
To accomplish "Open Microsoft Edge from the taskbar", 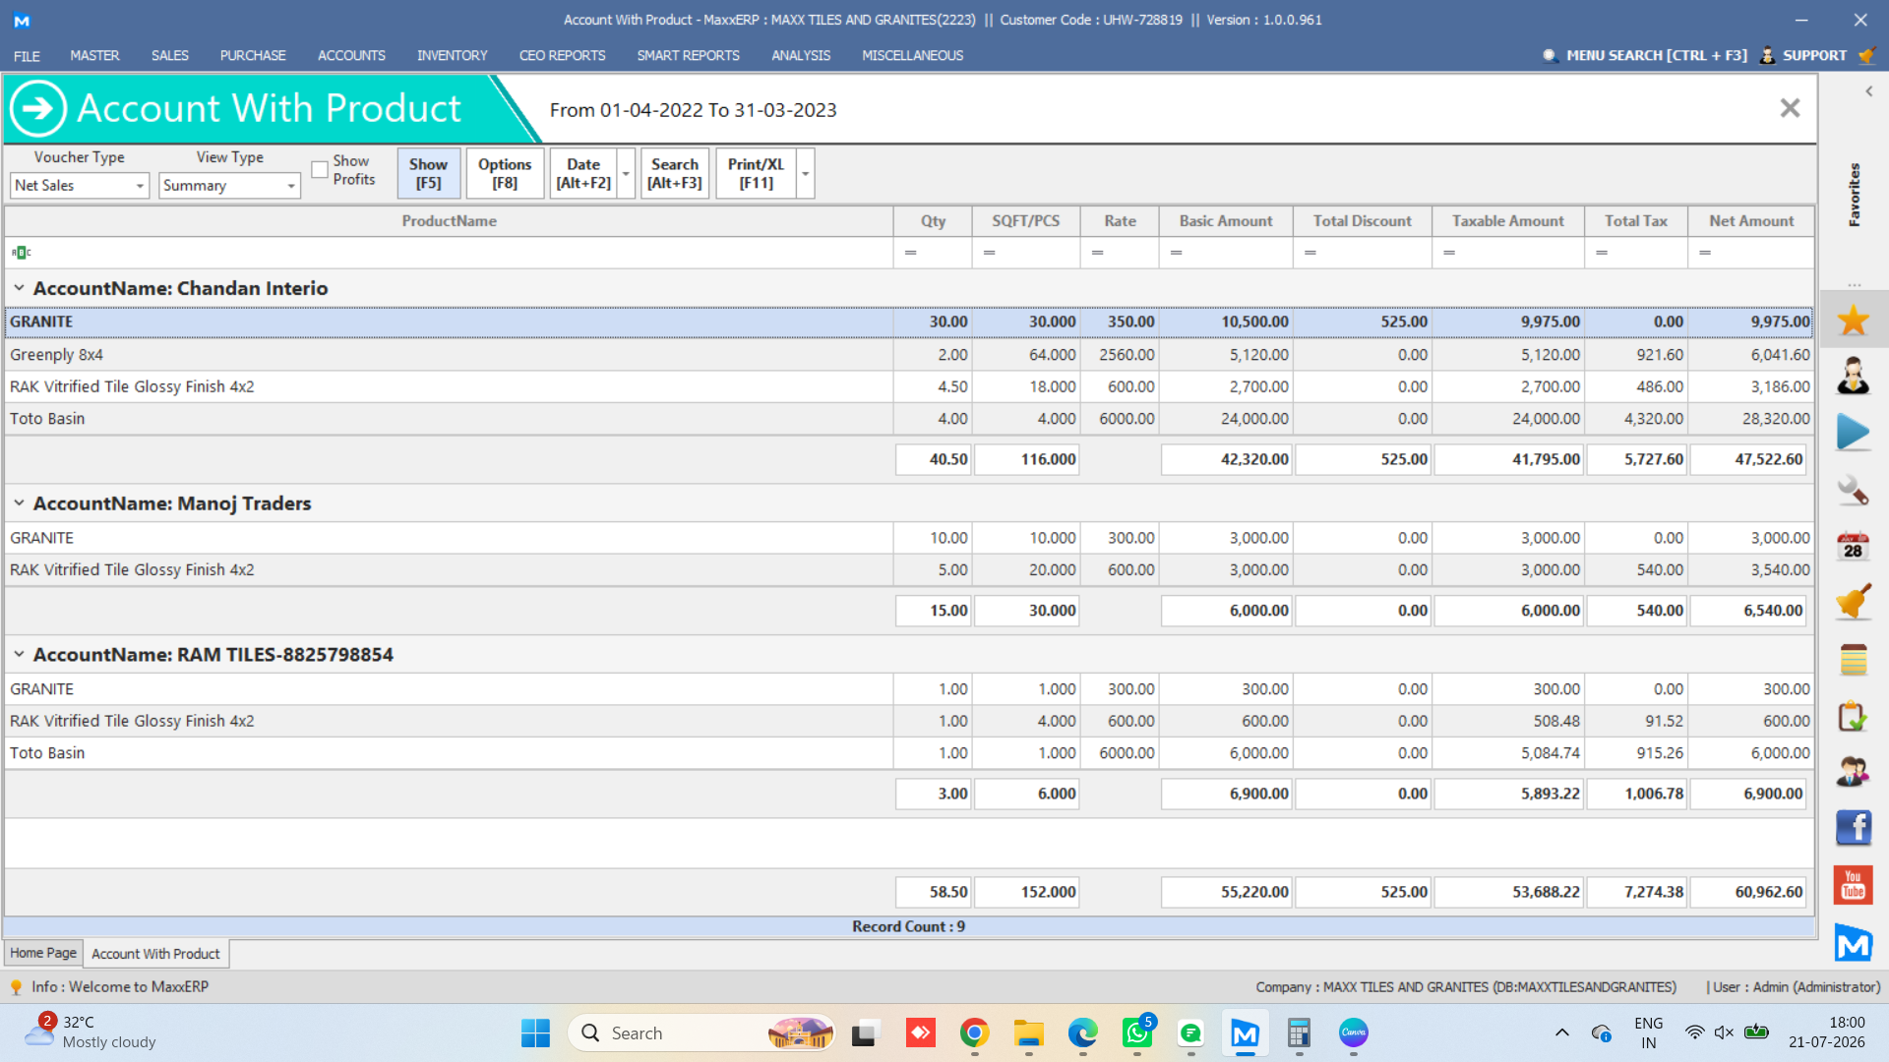I will coord(1083,1032).
